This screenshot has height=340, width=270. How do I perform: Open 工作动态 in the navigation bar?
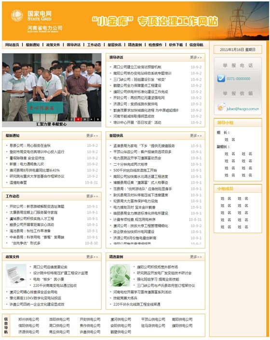tap(94, 44)
